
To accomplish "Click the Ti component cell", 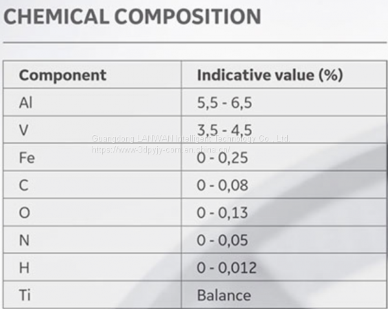I will (25, 295).
